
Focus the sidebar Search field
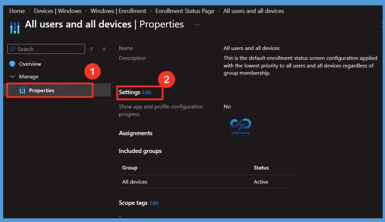coord(46,49)
